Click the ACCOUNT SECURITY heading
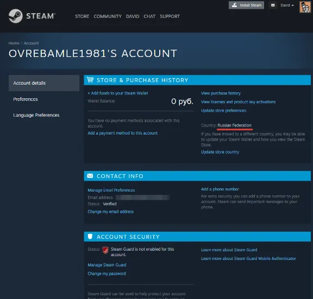Image resolution: width=313 pixels, height=299 pixels. pos(128,237)
